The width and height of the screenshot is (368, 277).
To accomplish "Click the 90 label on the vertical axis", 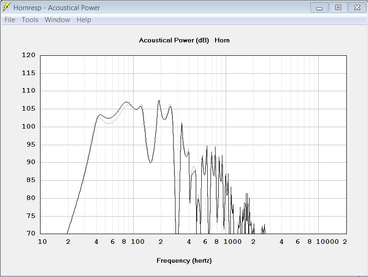I will pyautogui.click(x=31, y=162).
